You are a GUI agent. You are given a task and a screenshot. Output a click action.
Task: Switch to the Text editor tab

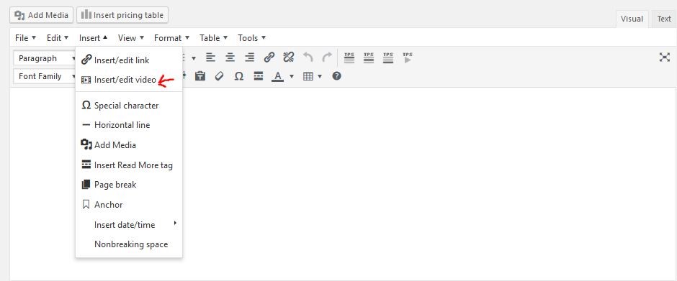(663, 19)
